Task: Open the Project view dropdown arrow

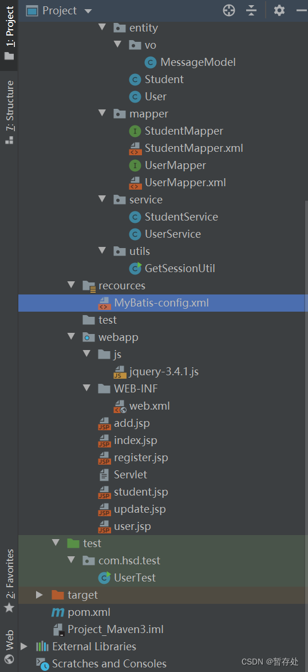Action: pos(88,11)
